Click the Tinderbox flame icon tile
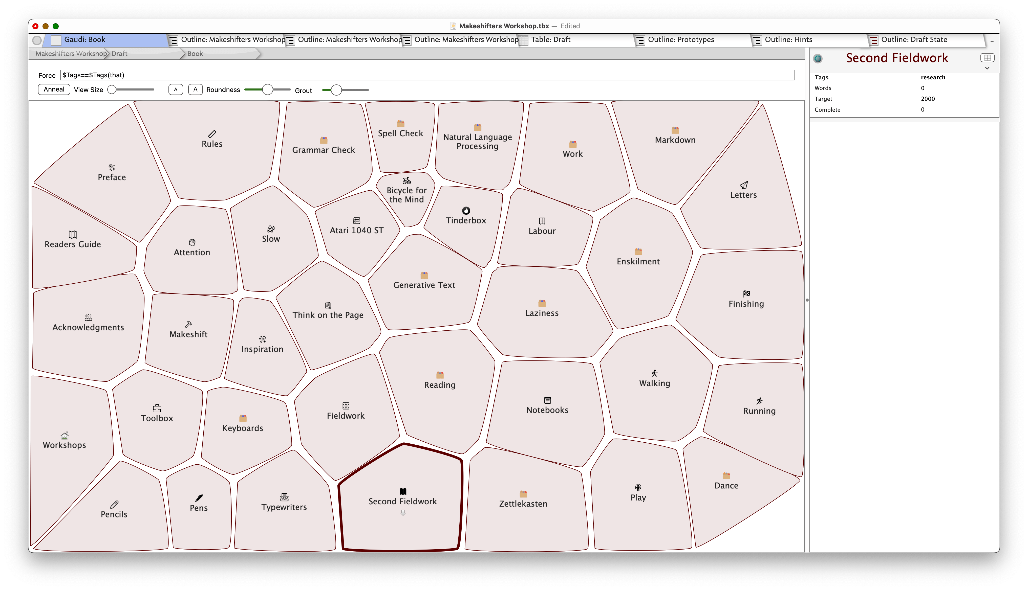This screenshot has width=1028, height=590. tap(466, 210)
